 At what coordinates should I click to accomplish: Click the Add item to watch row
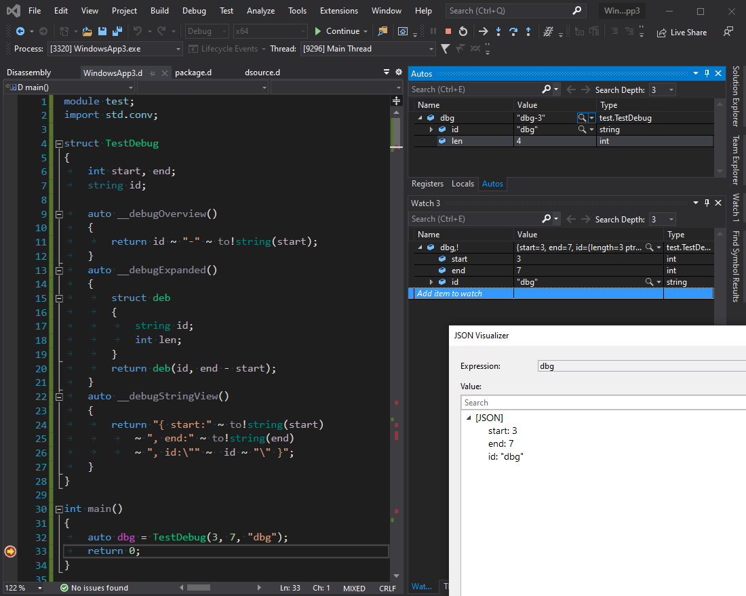pyautogui.click(x=561, y=294)
